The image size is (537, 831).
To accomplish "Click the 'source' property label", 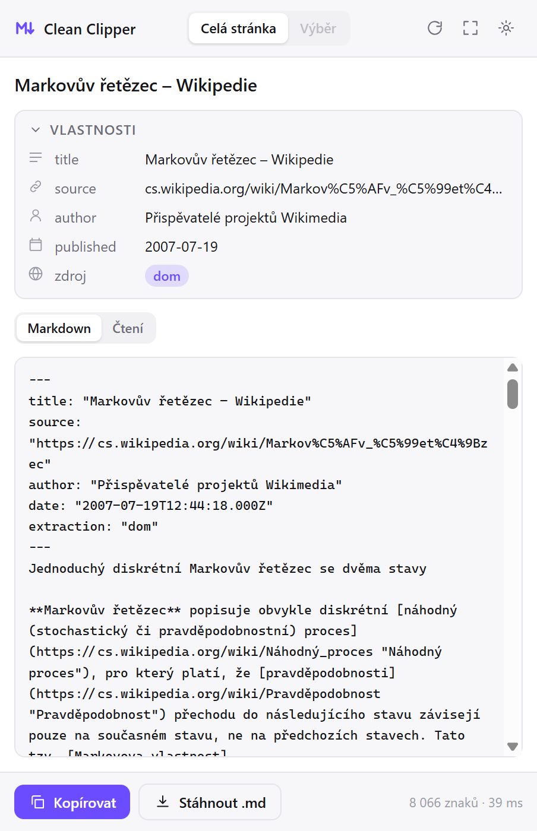I will [x=75, y=189].
